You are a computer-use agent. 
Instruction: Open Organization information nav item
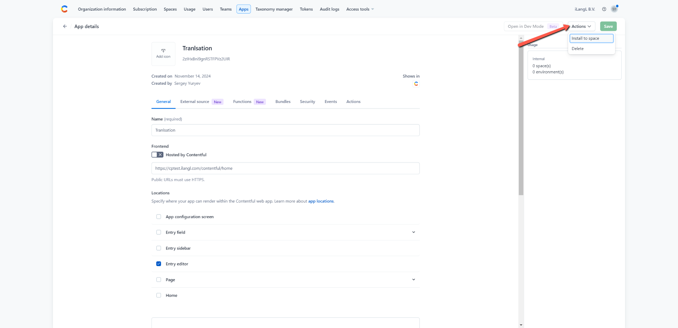tap(102, 9)
